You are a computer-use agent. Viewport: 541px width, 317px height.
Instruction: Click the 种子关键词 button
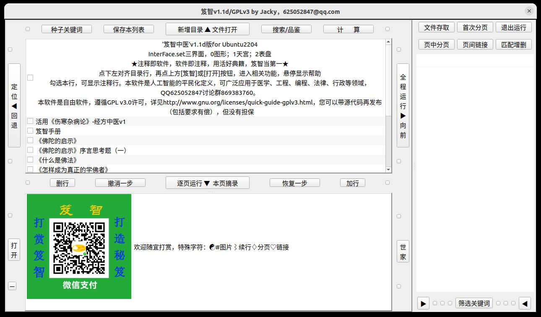pos(67,29)
